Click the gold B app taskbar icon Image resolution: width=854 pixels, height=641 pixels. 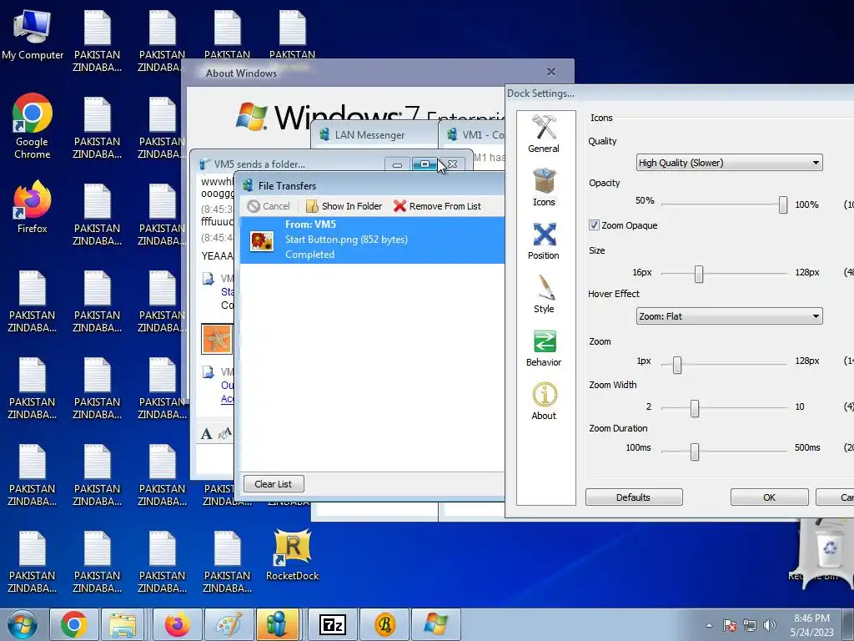384,624
